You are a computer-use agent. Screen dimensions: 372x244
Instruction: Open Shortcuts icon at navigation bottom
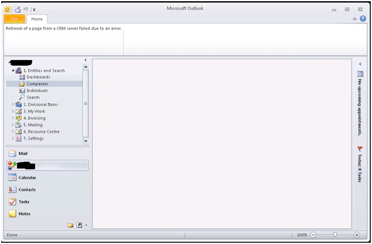pos(79,225)
